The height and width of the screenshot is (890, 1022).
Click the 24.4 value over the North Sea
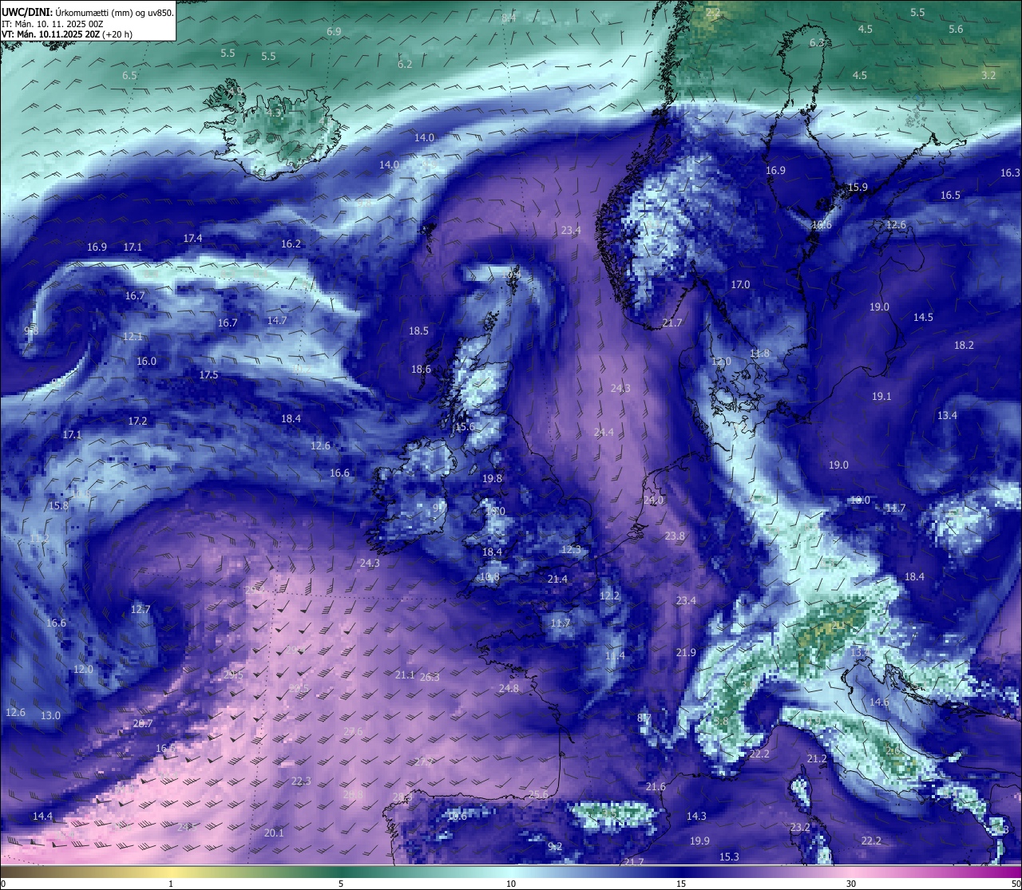point(604,432)
